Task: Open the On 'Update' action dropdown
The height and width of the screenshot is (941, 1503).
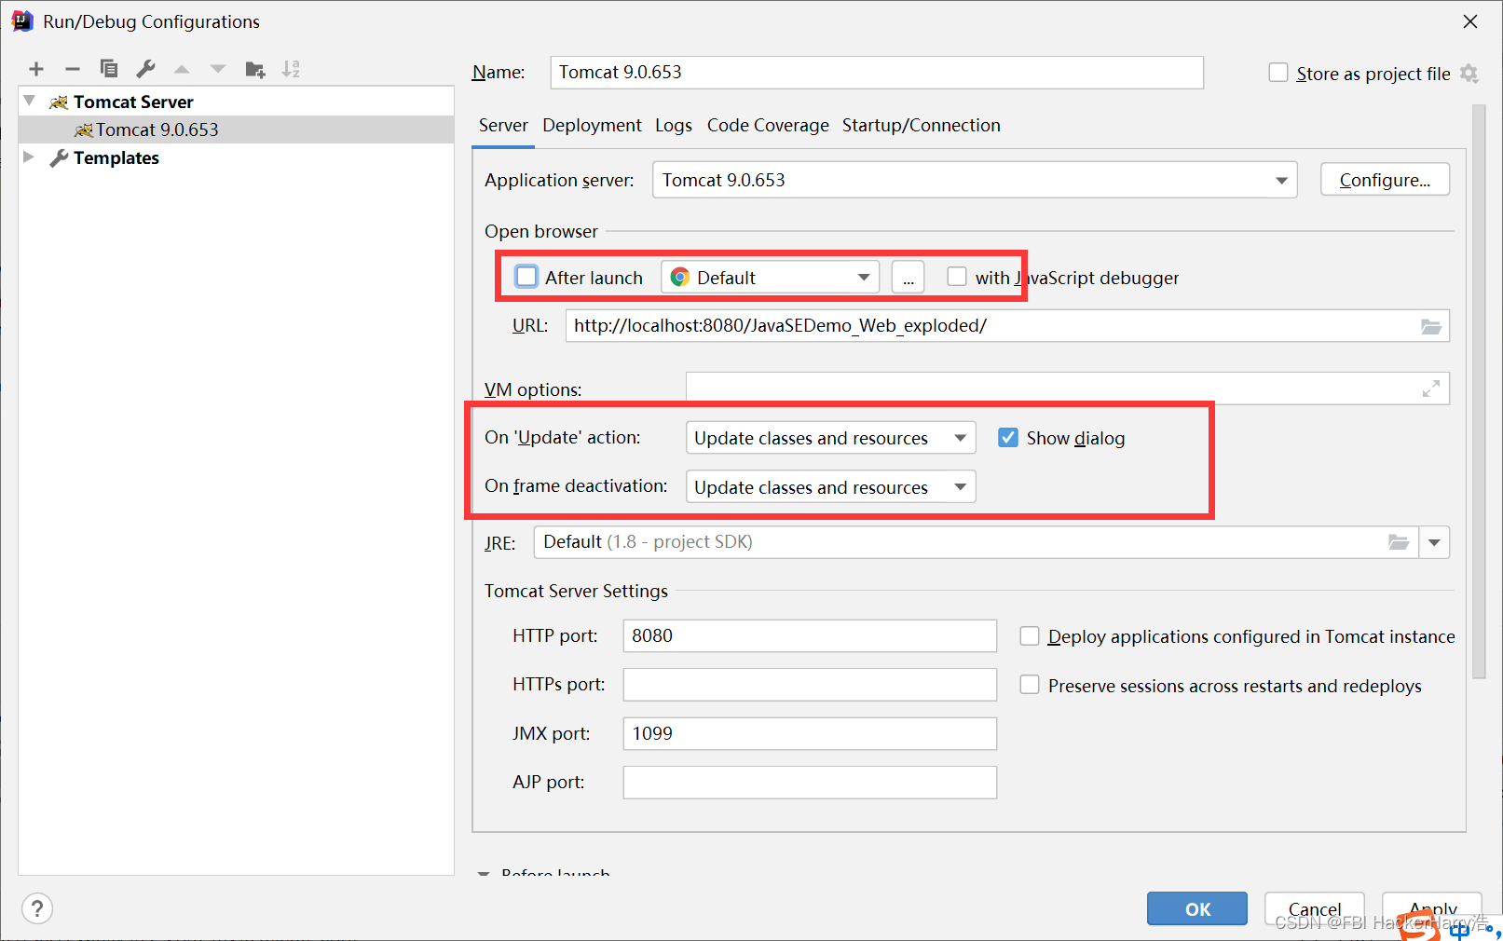Action: coord(830,438)
